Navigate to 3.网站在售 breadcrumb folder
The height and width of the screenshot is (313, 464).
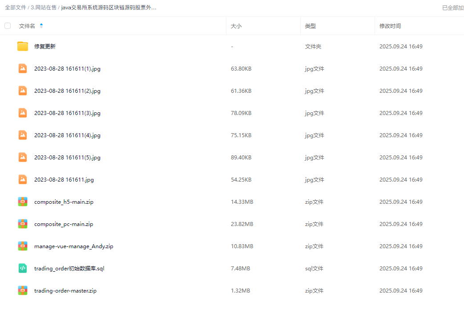coord(44,8)
